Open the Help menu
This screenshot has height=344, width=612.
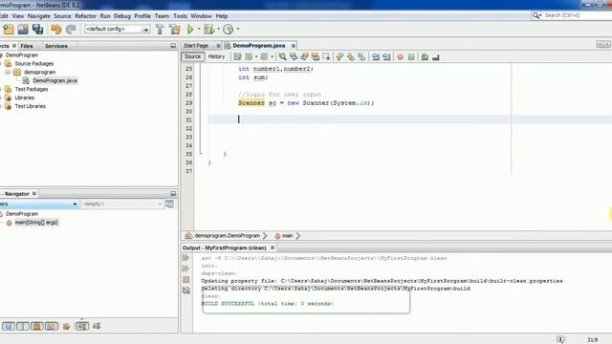pyautogui.click(x=222, y=16)
